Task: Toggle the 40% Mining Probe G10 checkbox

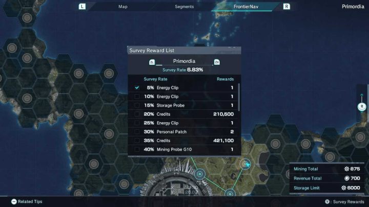Action: pyautogui.click(x=137, y=149)
